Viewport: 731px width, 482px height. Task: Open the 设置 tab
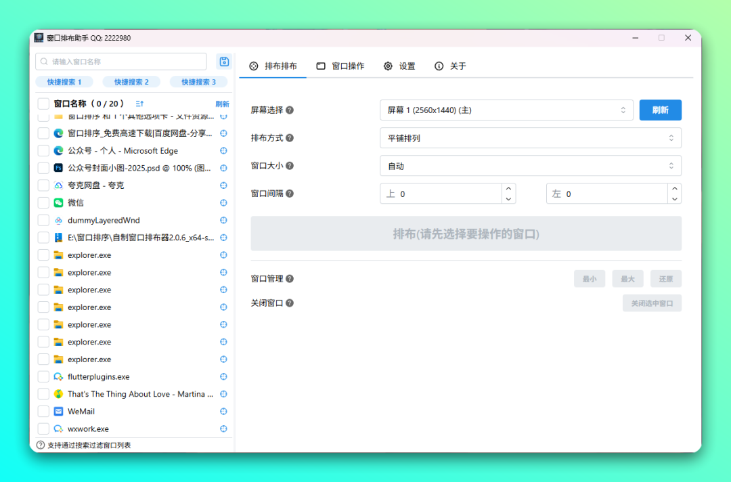[399, 66]
